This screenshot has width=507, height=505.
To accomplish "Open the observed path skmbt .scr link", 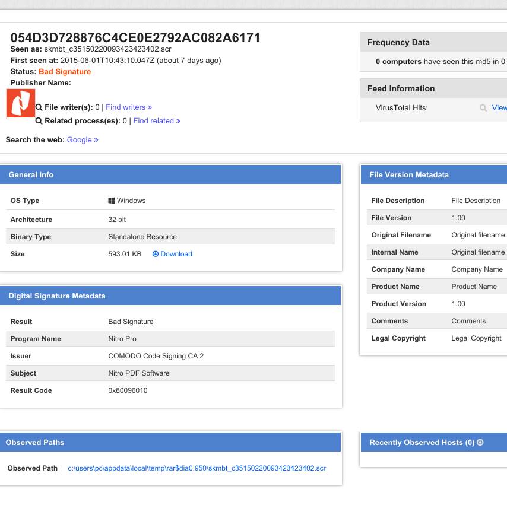I will (197, 468).
